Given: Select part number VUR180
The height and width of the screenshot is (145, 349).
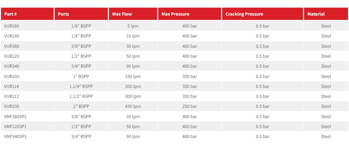Looking at the screenshot, I should 11,26.
